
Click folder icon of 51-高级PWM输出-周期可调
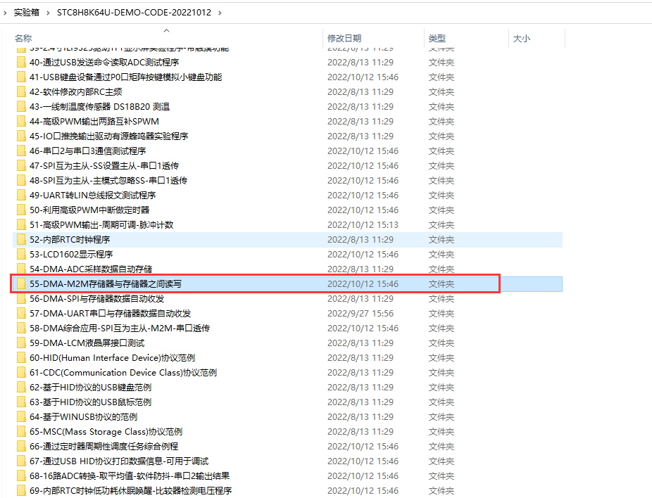coord(21,225)
